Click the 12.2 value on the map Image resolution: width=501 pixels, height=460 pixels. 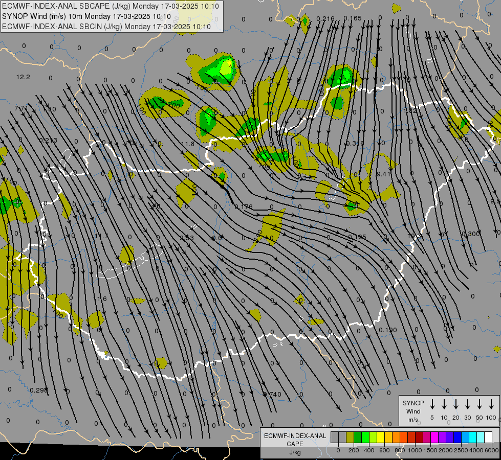click(23, 77)
